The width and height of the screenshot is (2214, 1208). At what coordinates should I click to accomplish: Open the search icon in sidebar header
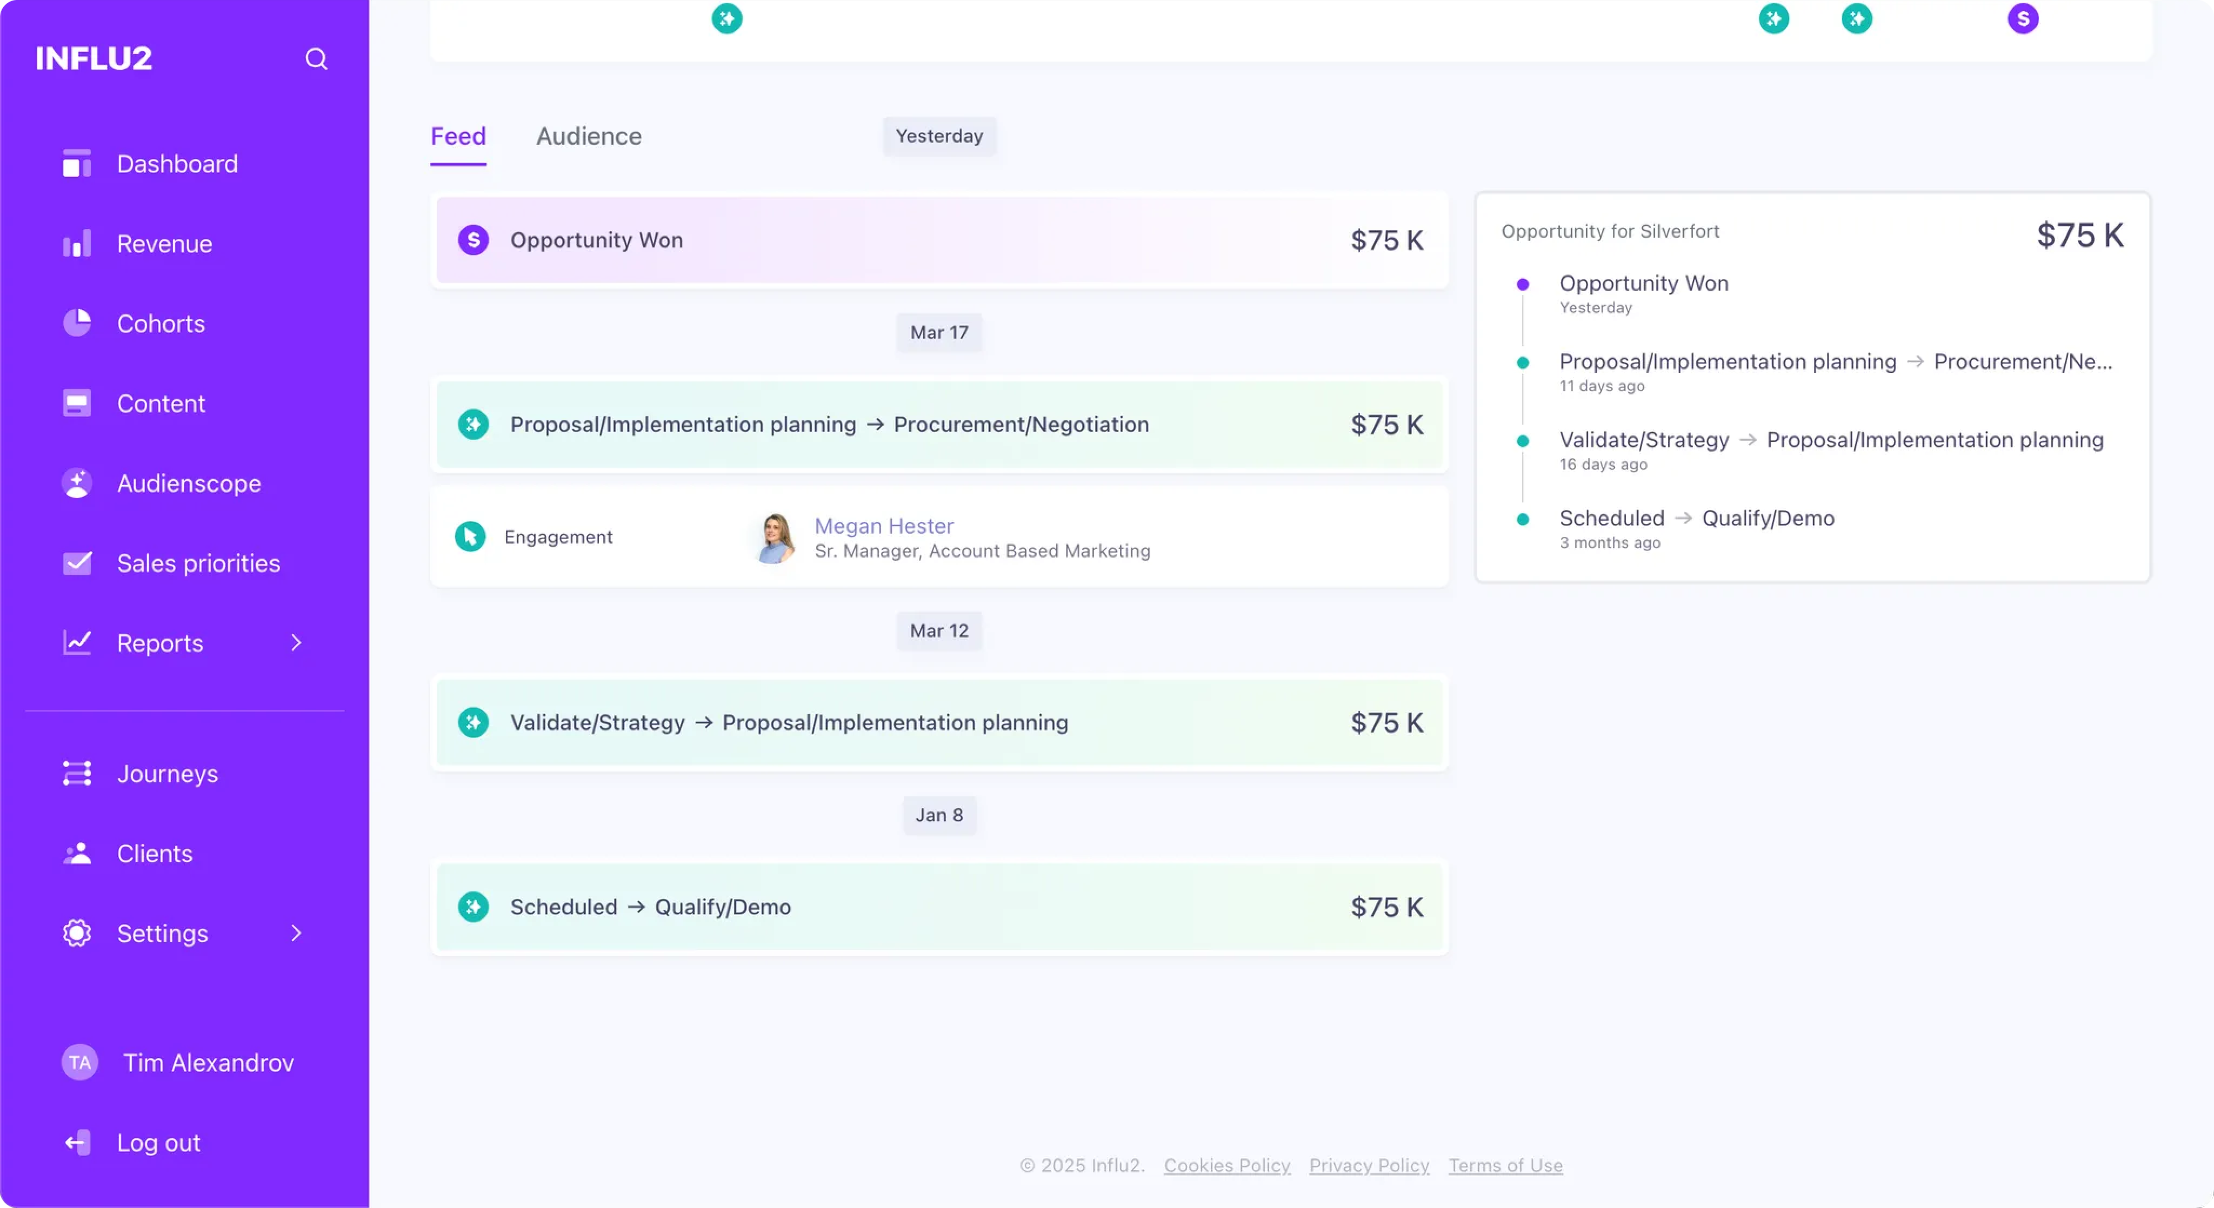[316, 58]
